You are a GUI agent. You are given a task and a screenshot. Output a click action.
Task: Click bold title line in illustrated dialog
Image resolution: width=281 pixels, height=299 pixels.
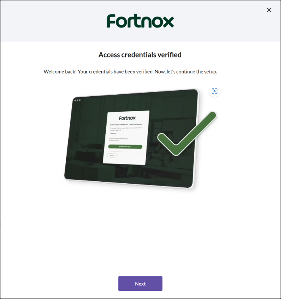coord(126,124)
